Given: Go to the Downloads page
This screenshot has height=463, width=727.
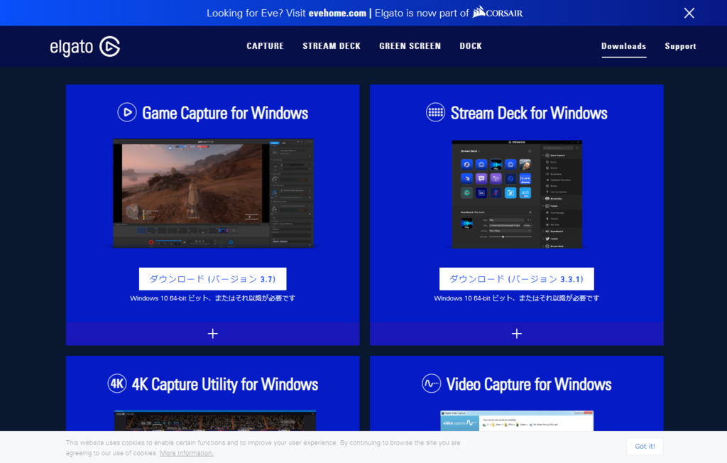Looking at the screenshot, I should [623, 46].
